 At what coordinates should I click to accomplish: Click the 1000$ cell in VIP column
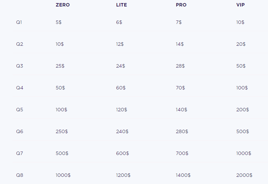click(243, 153)
